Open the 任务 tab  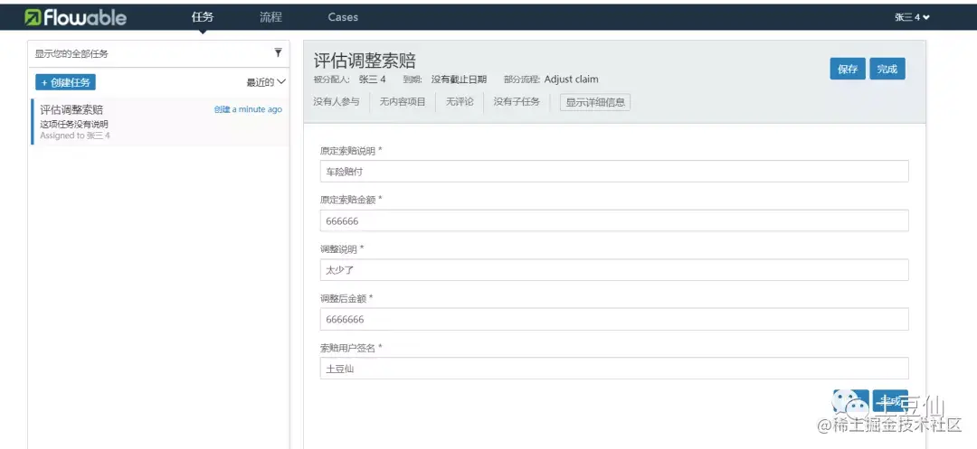tap(203, 17)
